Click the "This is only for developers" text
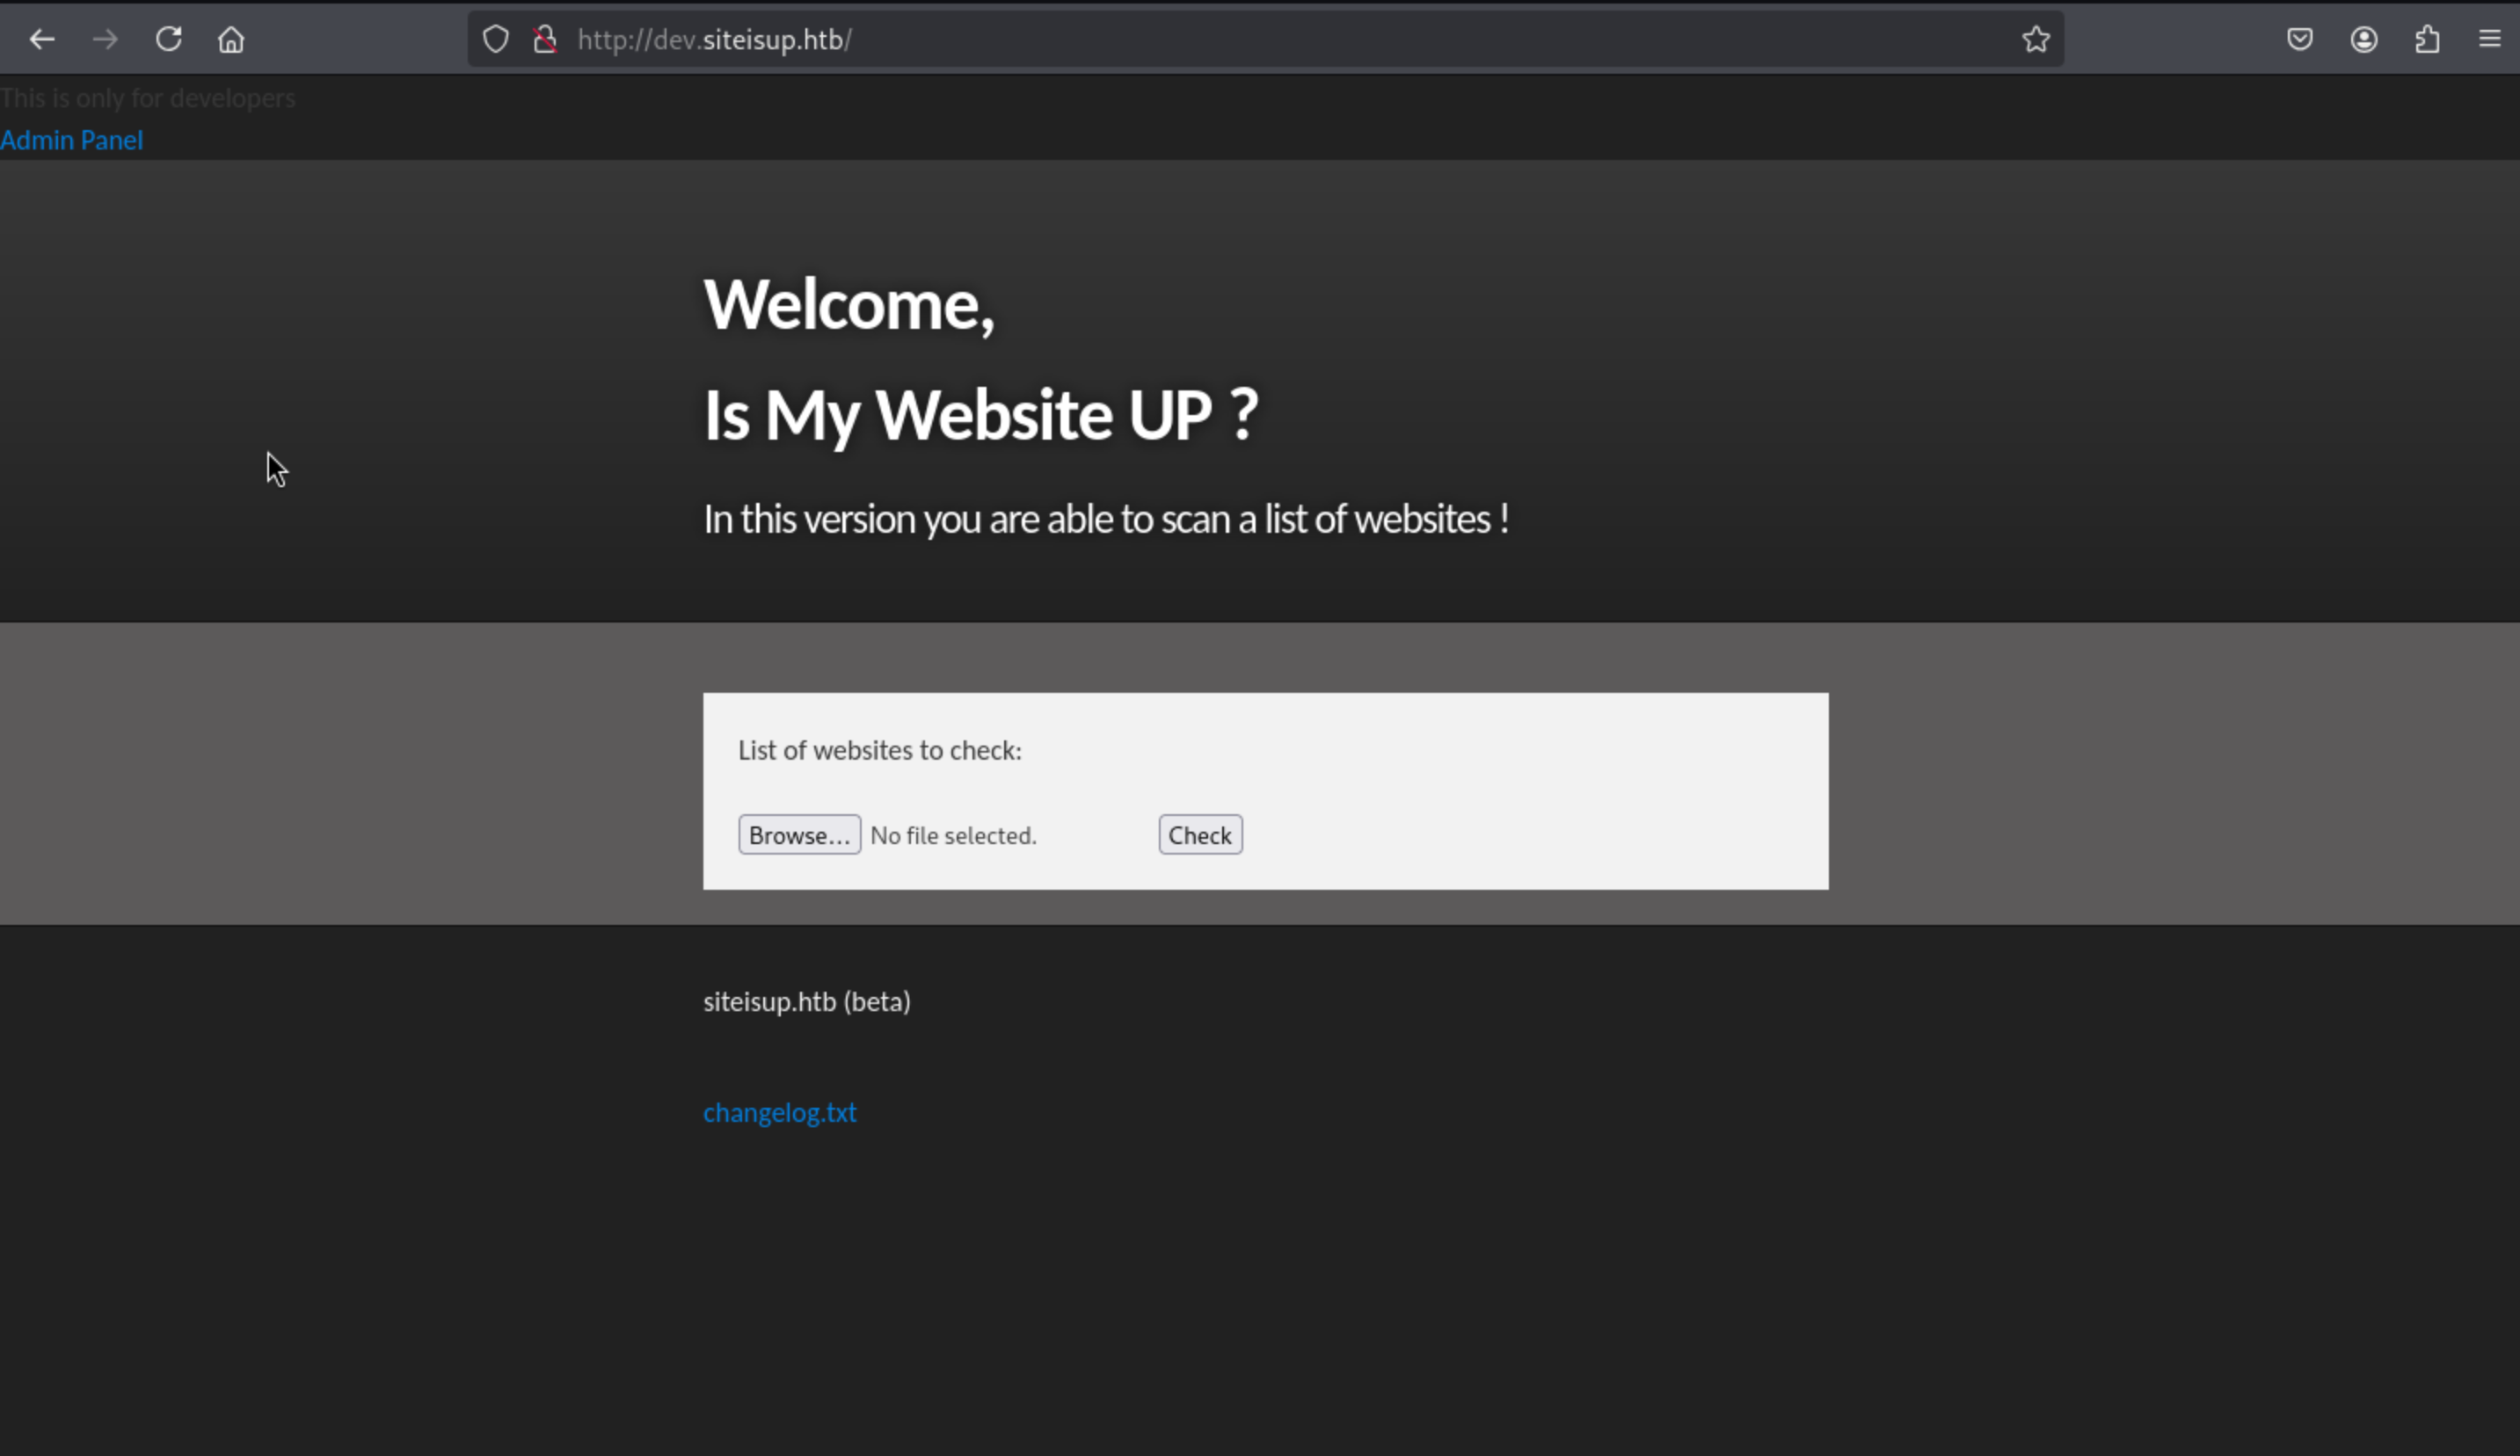 click(148, 98)
